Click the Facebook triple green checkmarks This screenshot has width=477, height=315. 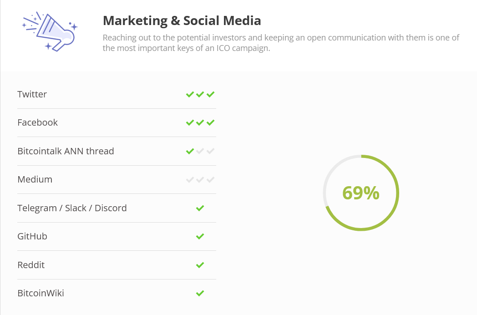(x=200, y=122)
